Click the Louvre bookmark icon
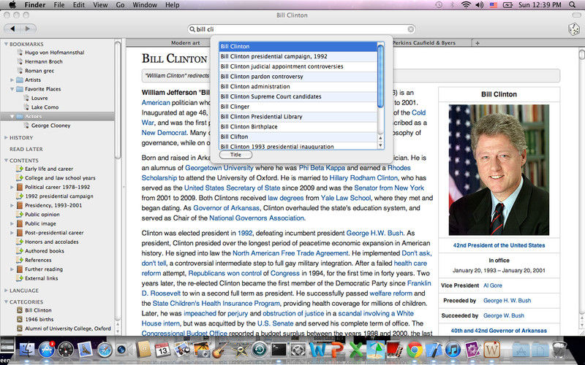 point(26,98)
